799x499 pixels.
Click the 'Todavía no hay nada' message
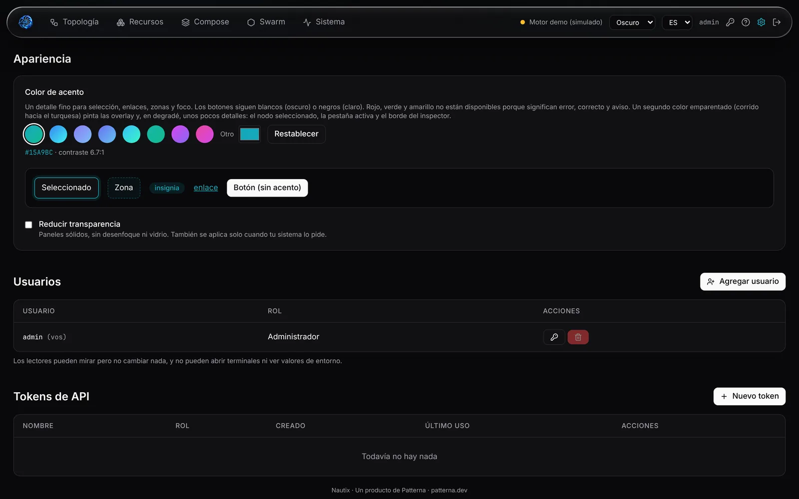399,457
